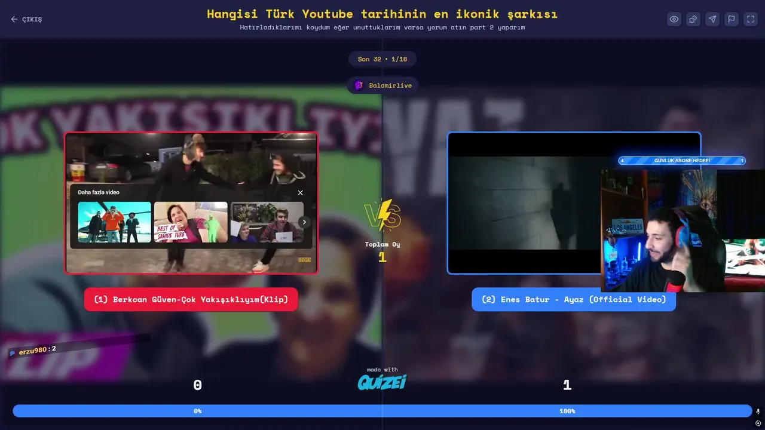This screenshot has width=765, height=430.
Task: Open the Best of Şahide Türk thumbnail
Action: coord(191,222)
